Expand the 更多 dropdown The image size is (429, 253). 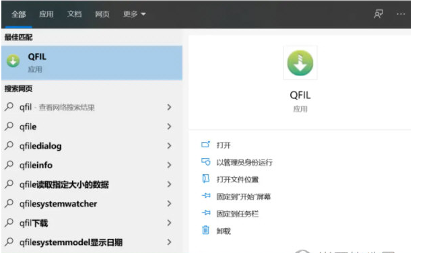click(x=134, y=14)
